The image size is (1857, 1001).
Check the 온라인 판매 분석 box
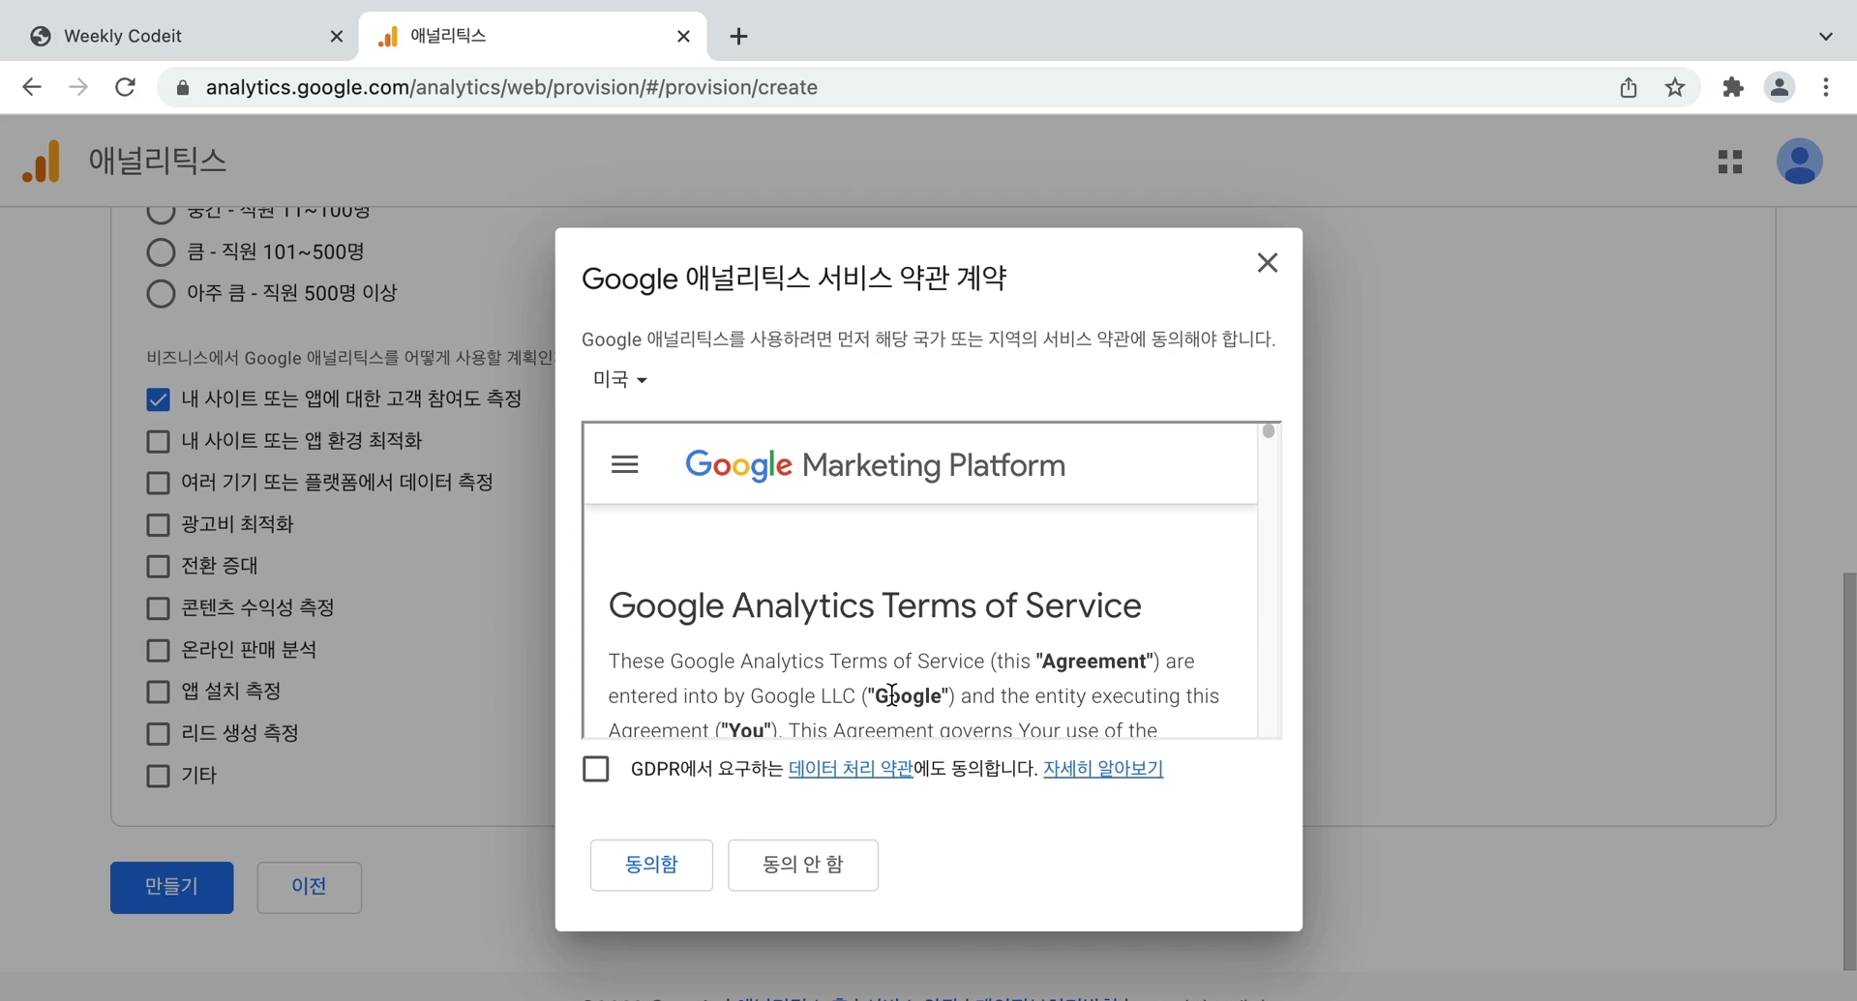(x=158, y=650)
